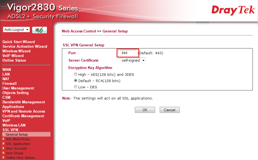
Task: Expand the LAN menu
Action: (6, 74)
